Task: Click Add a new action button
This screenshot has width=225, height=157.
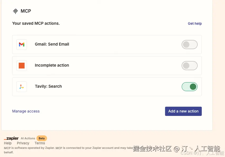Action: coord(183,111)
